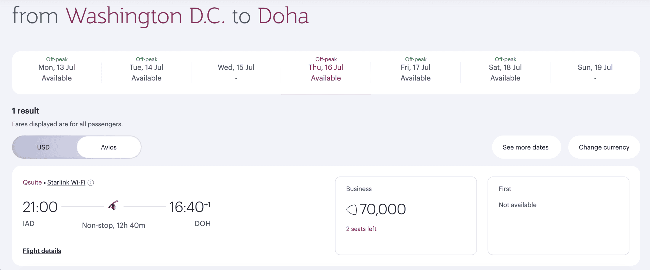650x270 pixels.
Task: Click the Qsuite label on the flight card
Action: (x=32, y=182)
